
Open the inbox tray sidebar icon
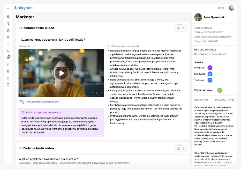coord(8,44)
